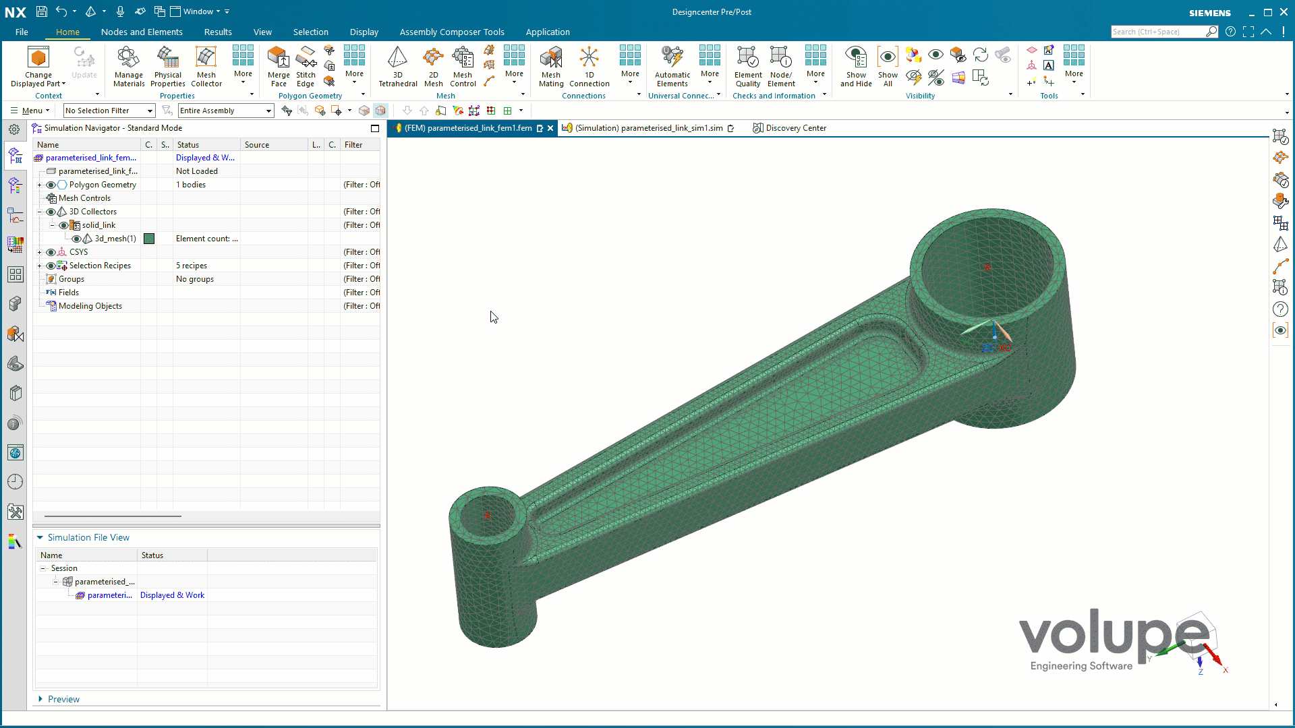1295x728 pixels.
Task: Expand the CSYS node
Action: 39,252
